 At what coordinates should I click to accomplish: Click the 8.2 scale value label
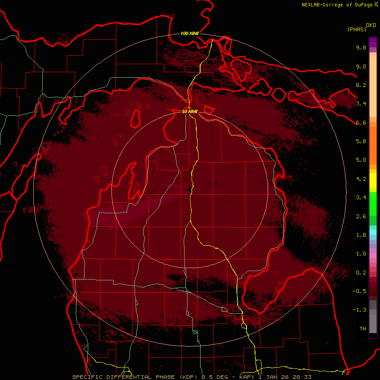[361, 85]
